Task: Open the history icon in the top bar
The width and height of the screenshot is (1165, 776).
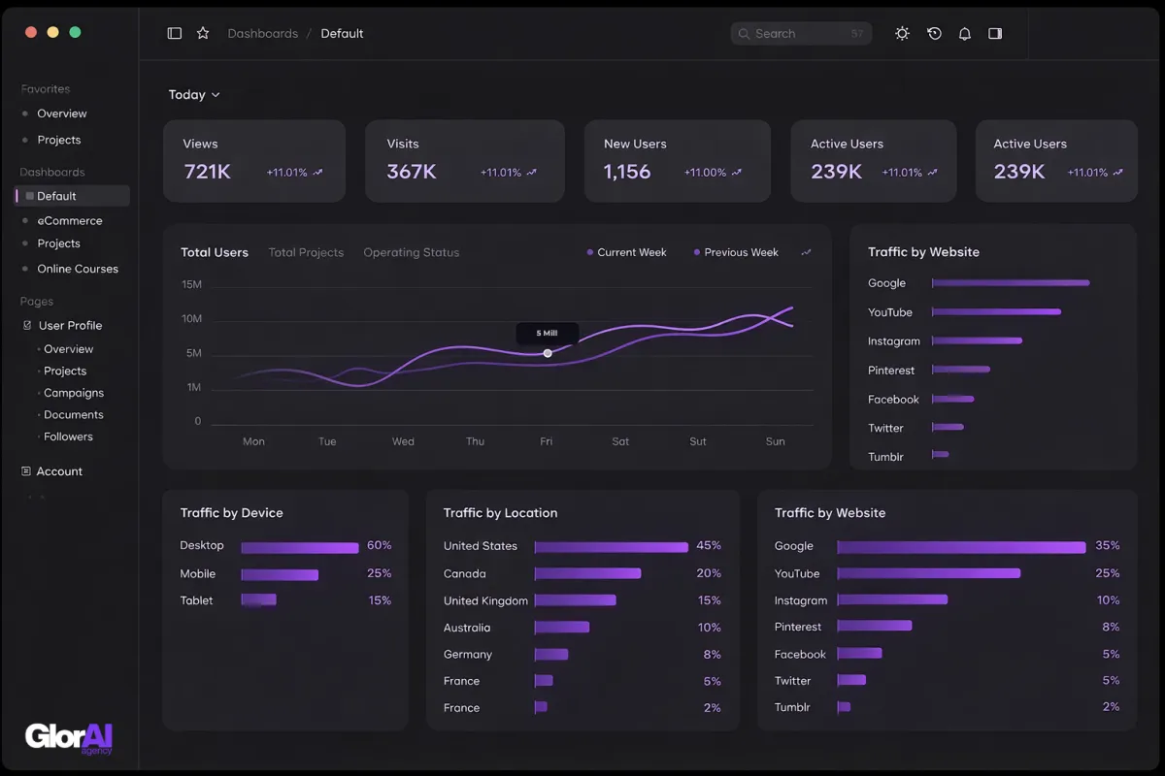Action: tap(933, 33)
